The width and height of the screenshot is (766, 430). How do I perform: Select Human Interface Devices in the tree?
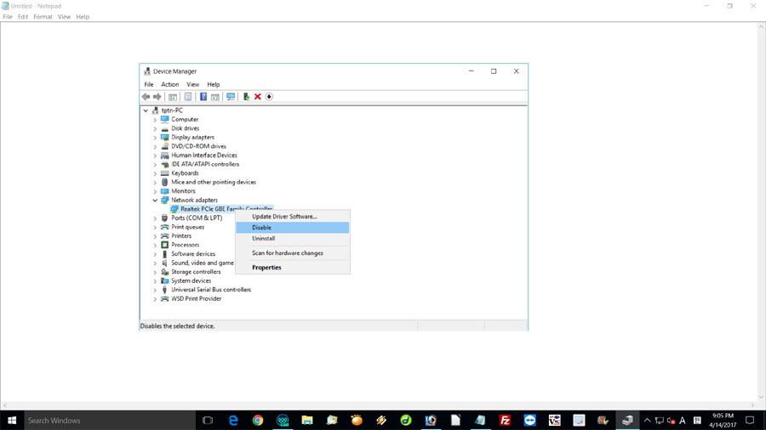203,156
